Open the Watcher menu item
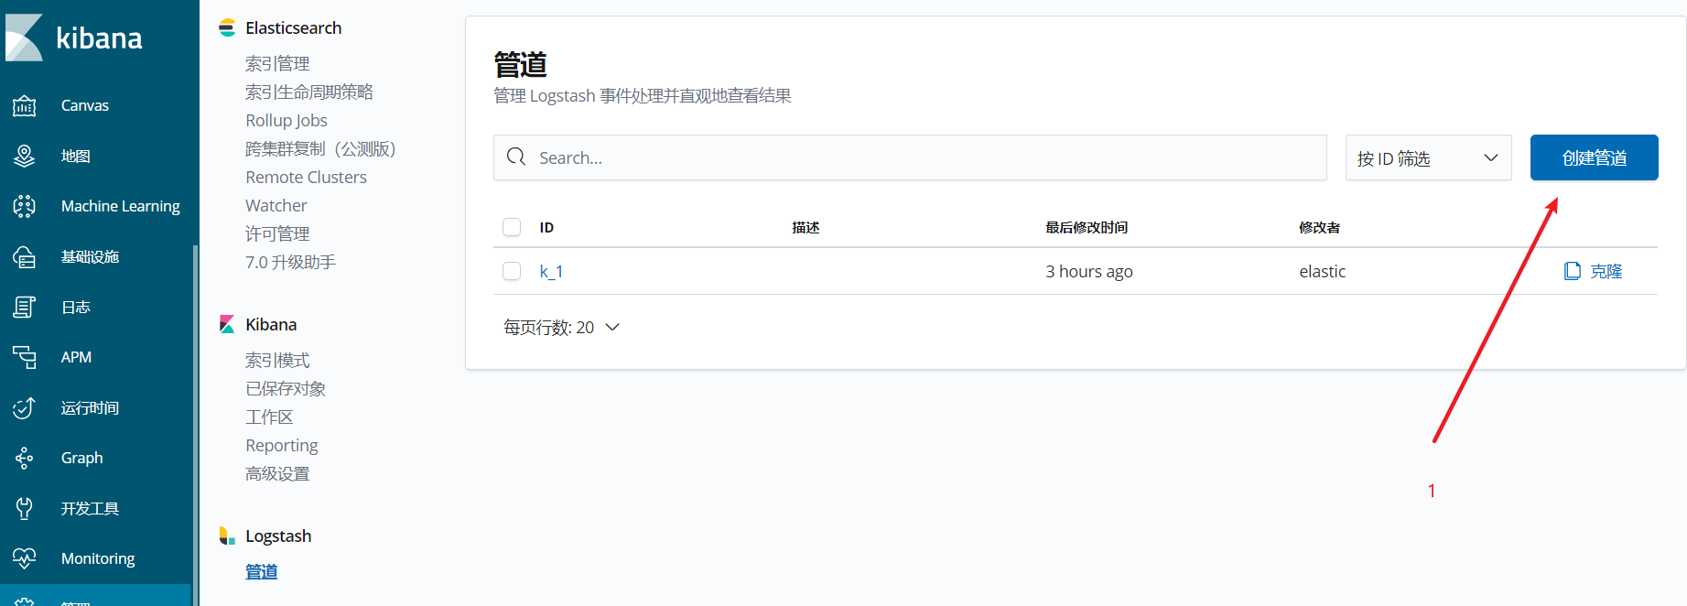This screenshot has width=1687, height=606. [276, 206]
